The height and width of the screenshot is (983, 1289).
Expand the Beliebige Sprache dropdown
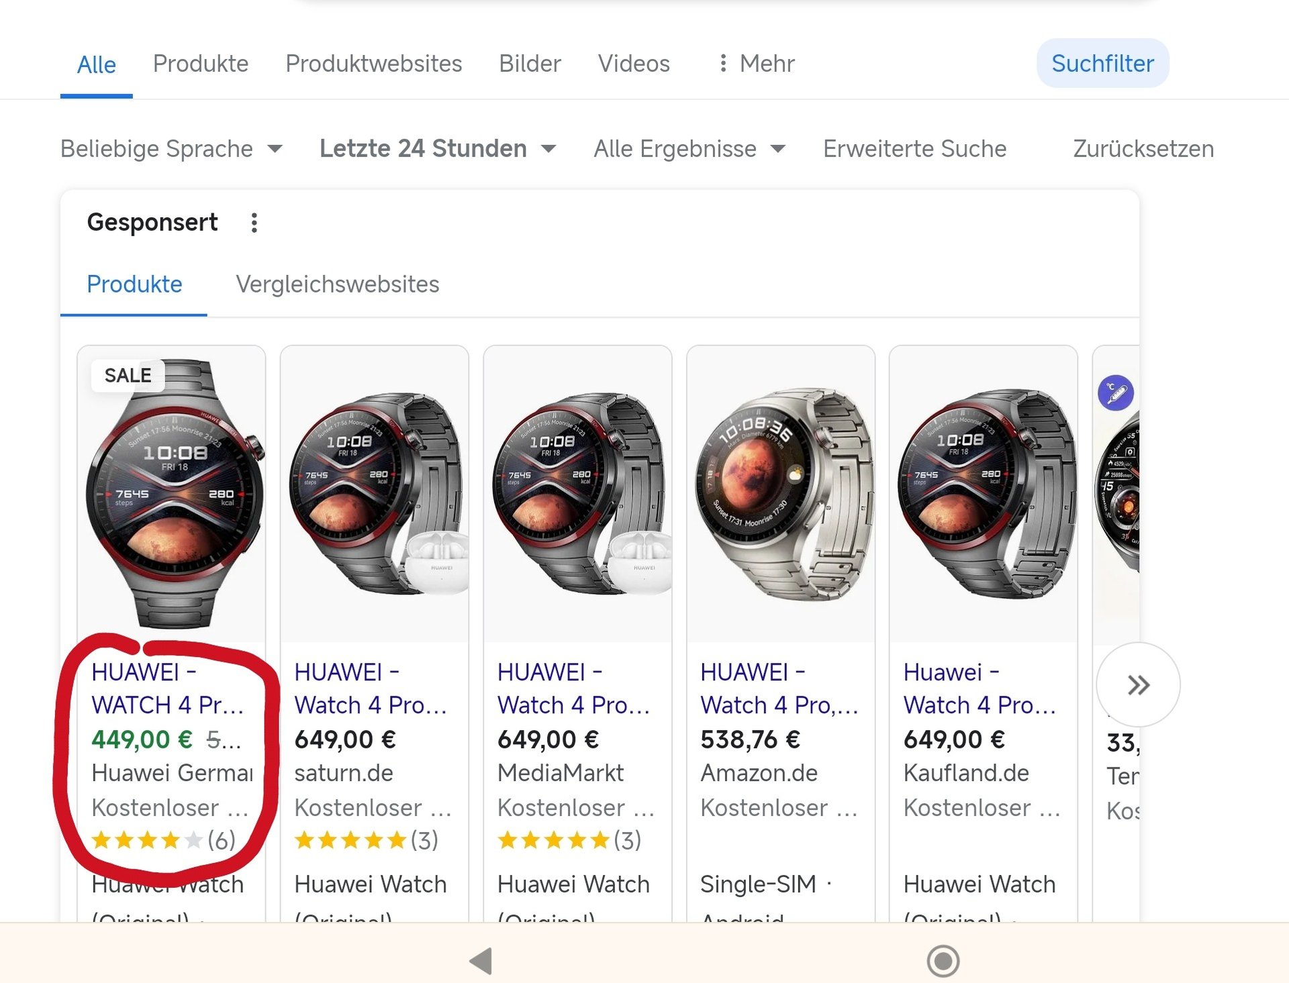(171, 148)
